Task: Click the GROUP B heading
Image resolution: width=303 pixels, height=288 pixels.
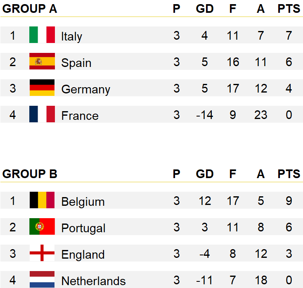Action: (30, 174)
